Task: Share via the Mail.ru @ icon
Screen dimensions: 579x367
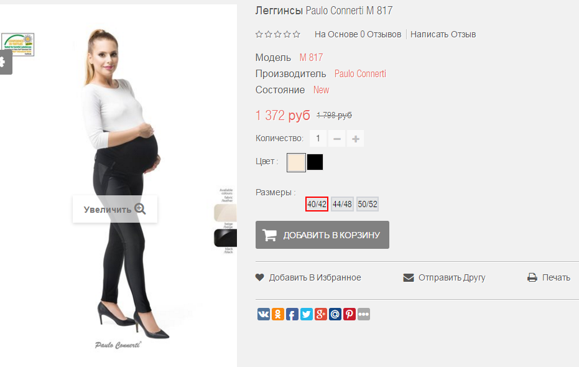Action: coord(335,314)
